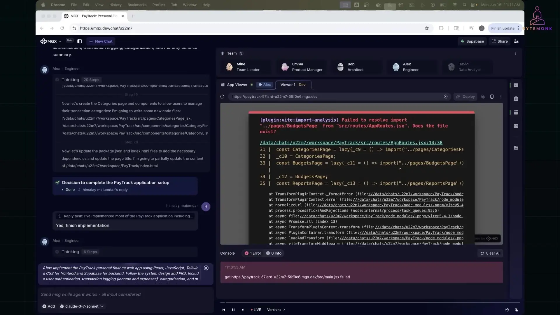
Task: Click the main.jsx failed console entry
Action: [361, 272]
